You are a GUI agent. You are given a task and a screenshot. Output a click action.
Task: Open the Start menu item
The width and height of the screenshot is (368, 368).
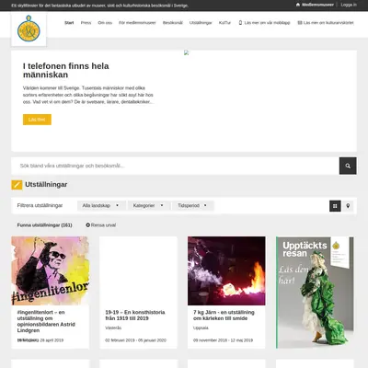[69, 23]
